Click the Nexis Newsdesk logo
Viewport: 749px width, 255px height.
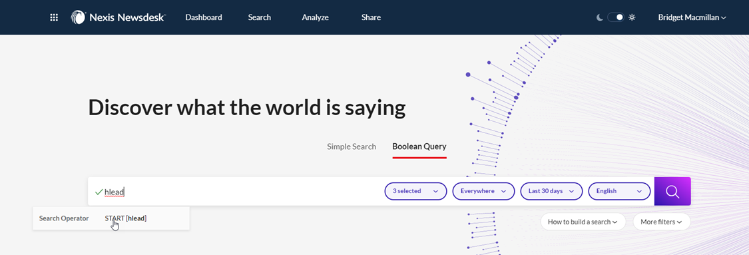(x=118, y=18)
